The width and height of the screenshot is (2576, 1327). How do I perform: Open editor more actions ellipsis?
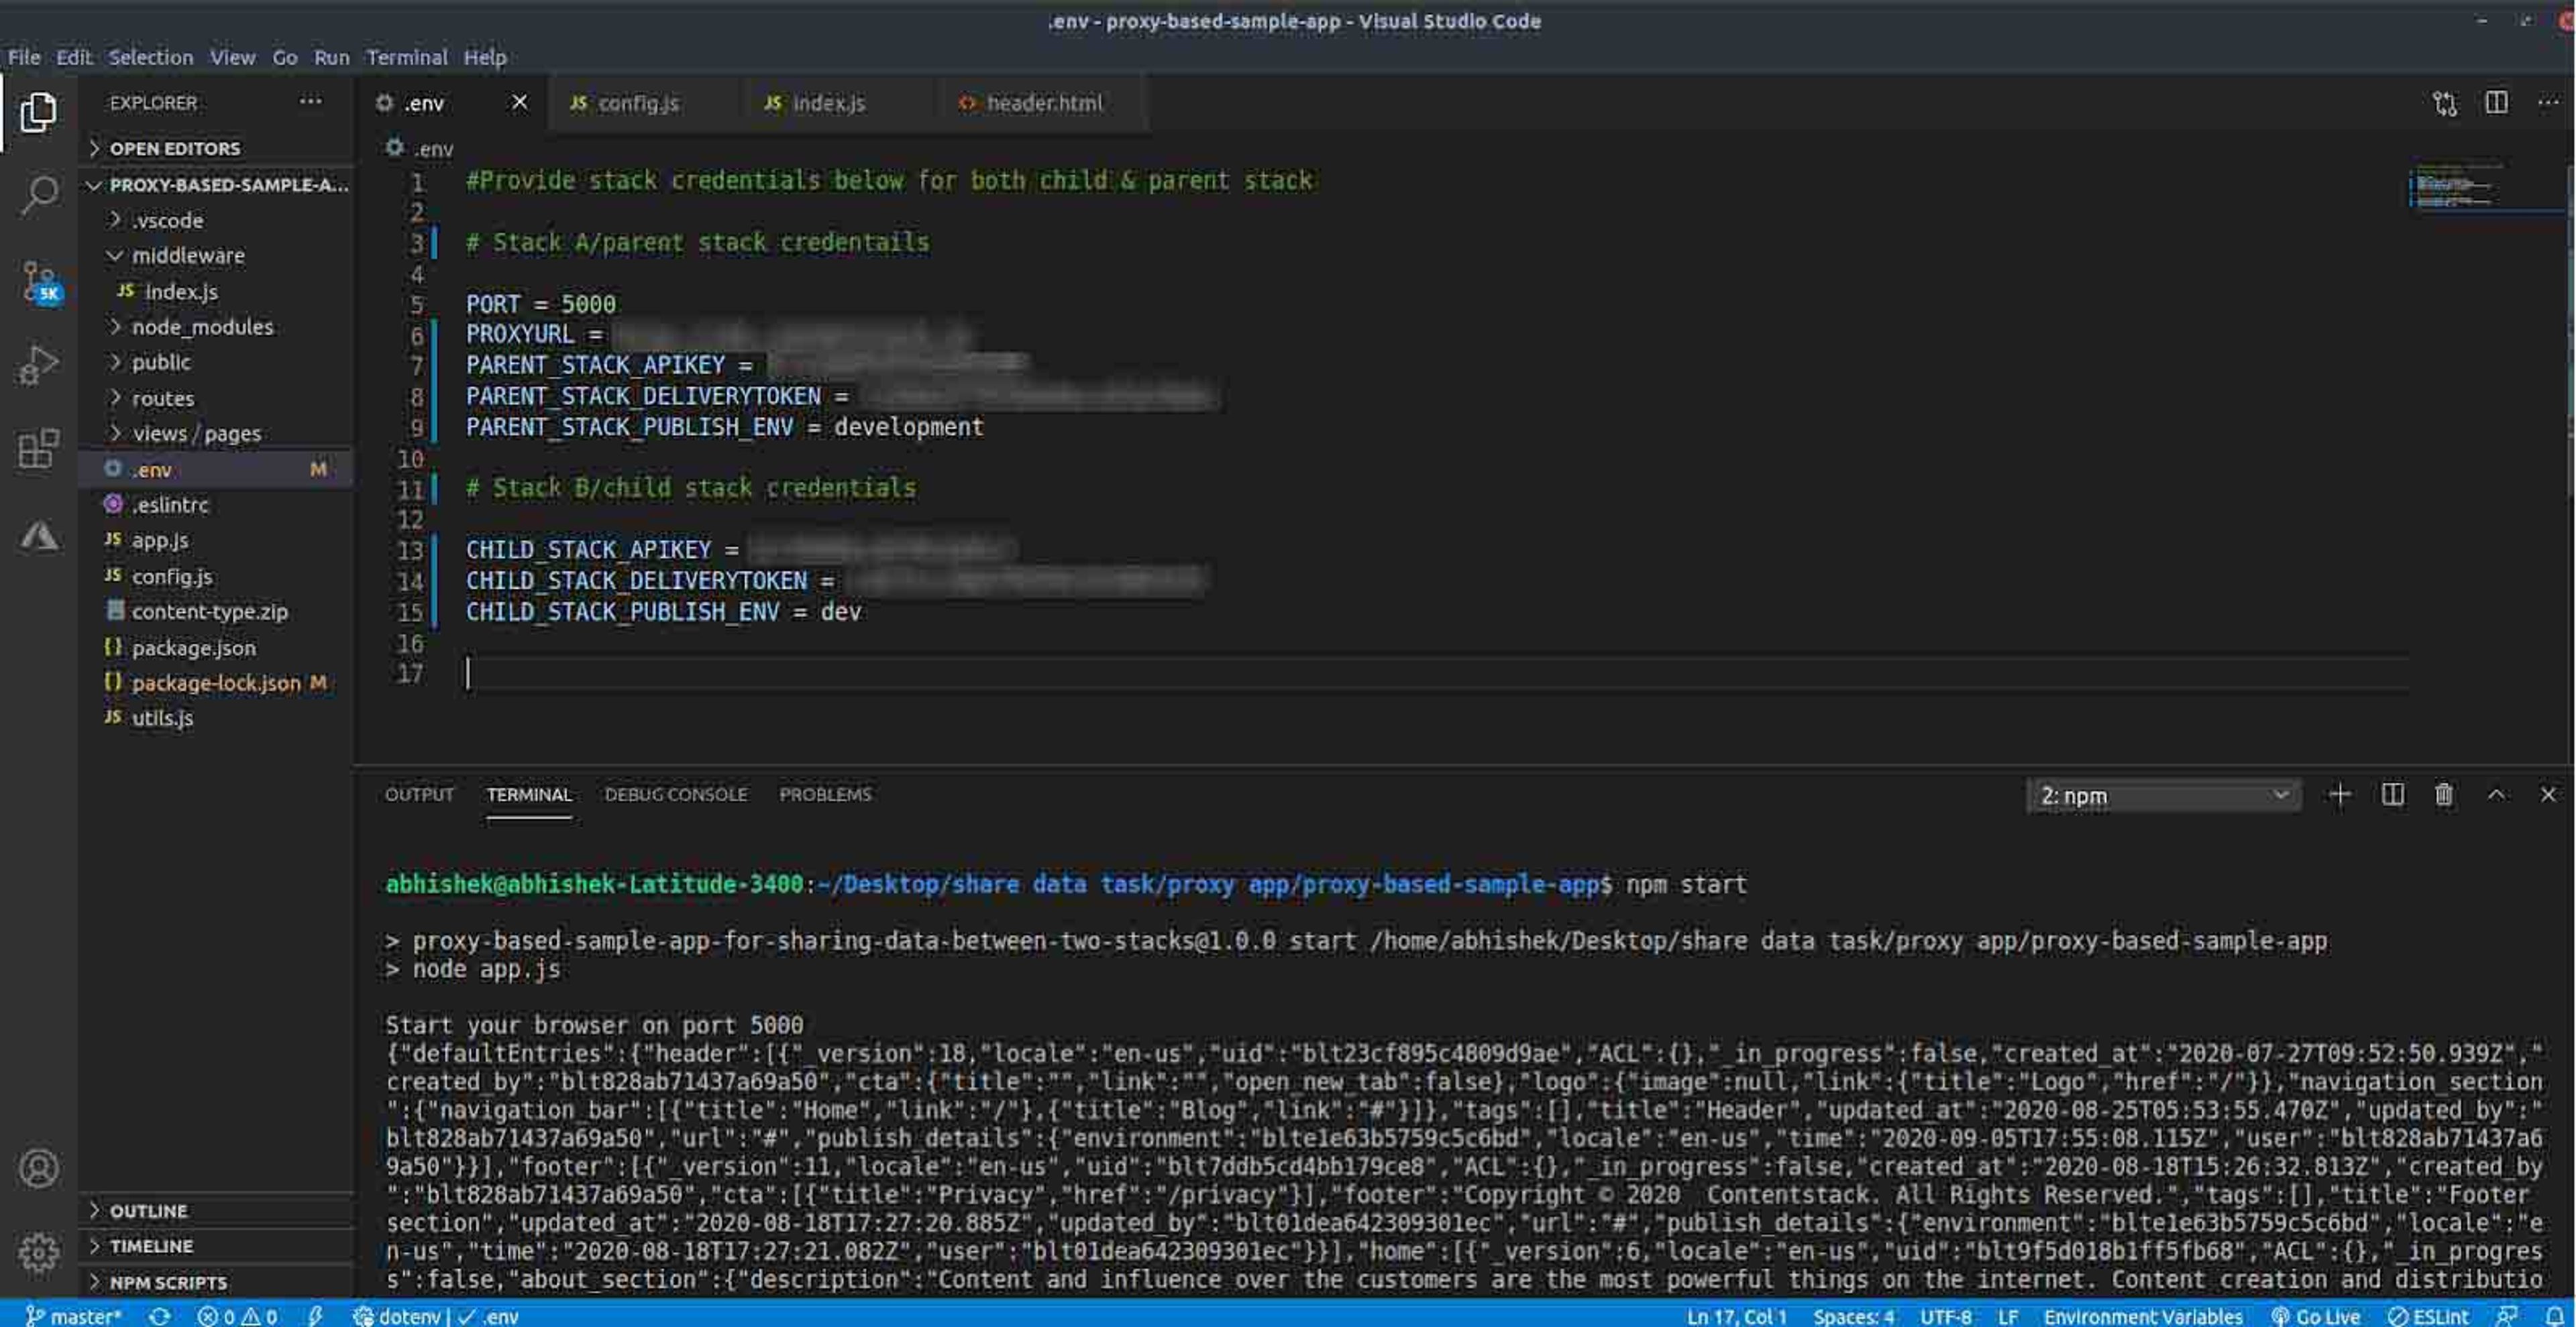coord(2548,102)
